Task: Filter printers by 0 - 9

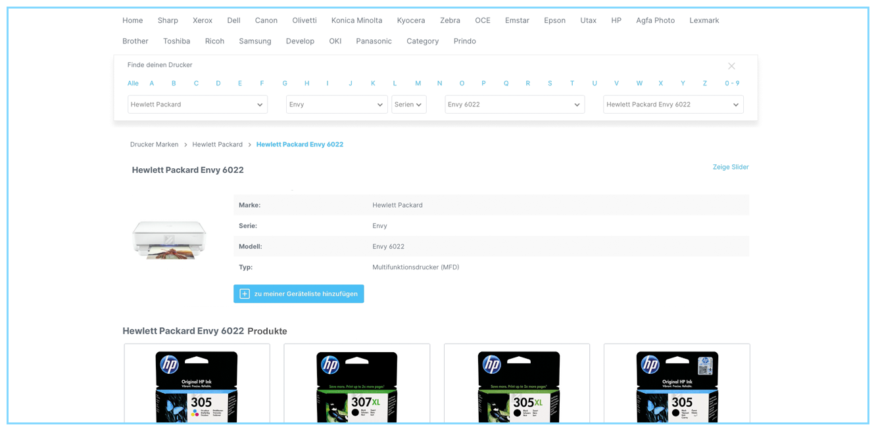Action: click(x=732, y=83)
